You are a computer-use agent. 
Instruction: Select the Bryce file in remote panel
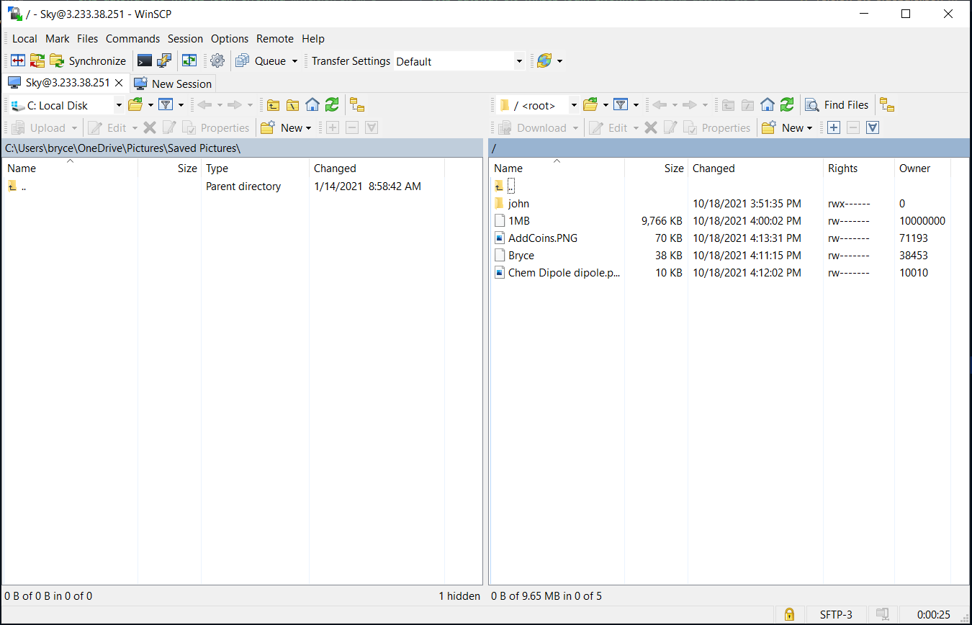pyautogui.click(x=521, y=256)
